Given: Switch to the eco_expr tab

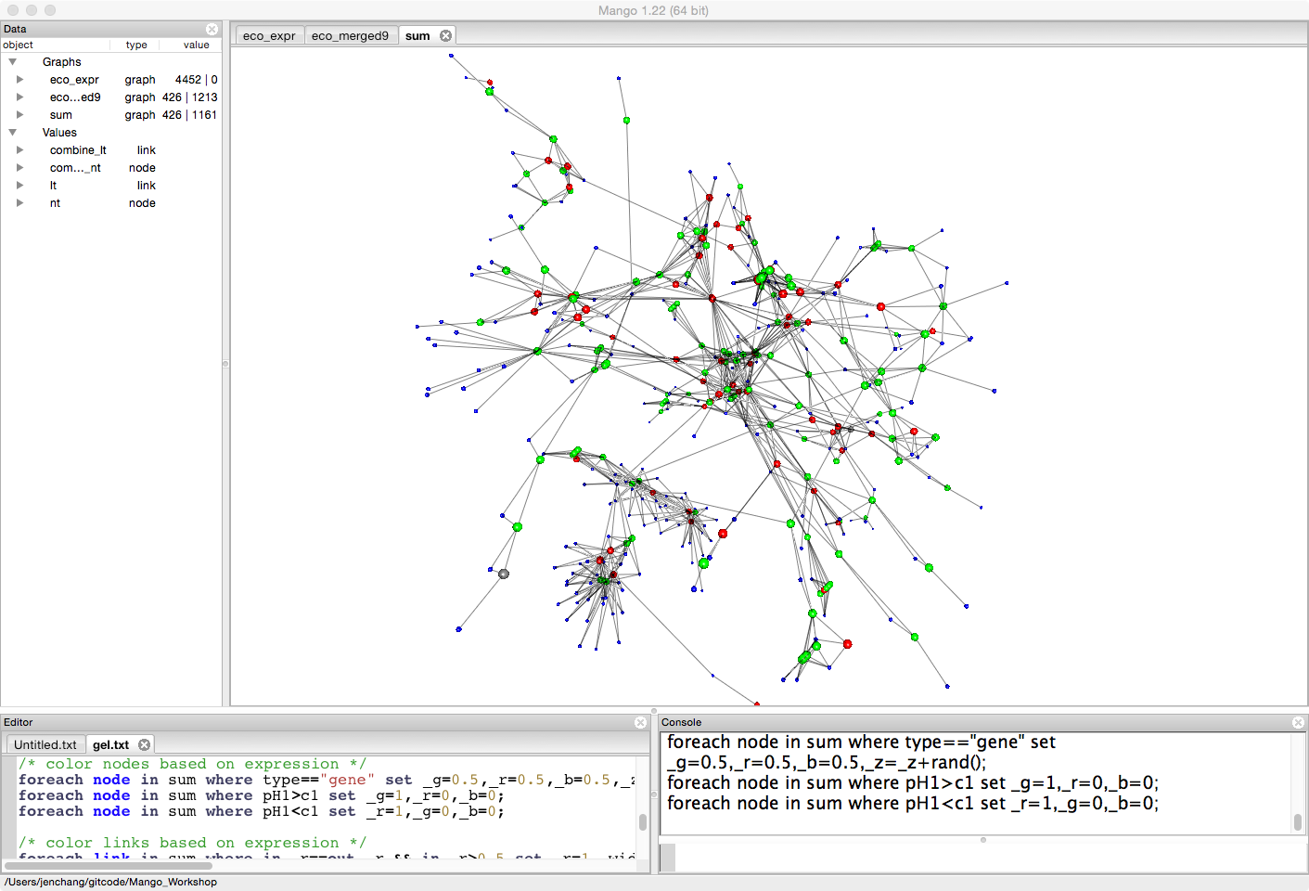Looking at the screenshot, I should [269, 36].
